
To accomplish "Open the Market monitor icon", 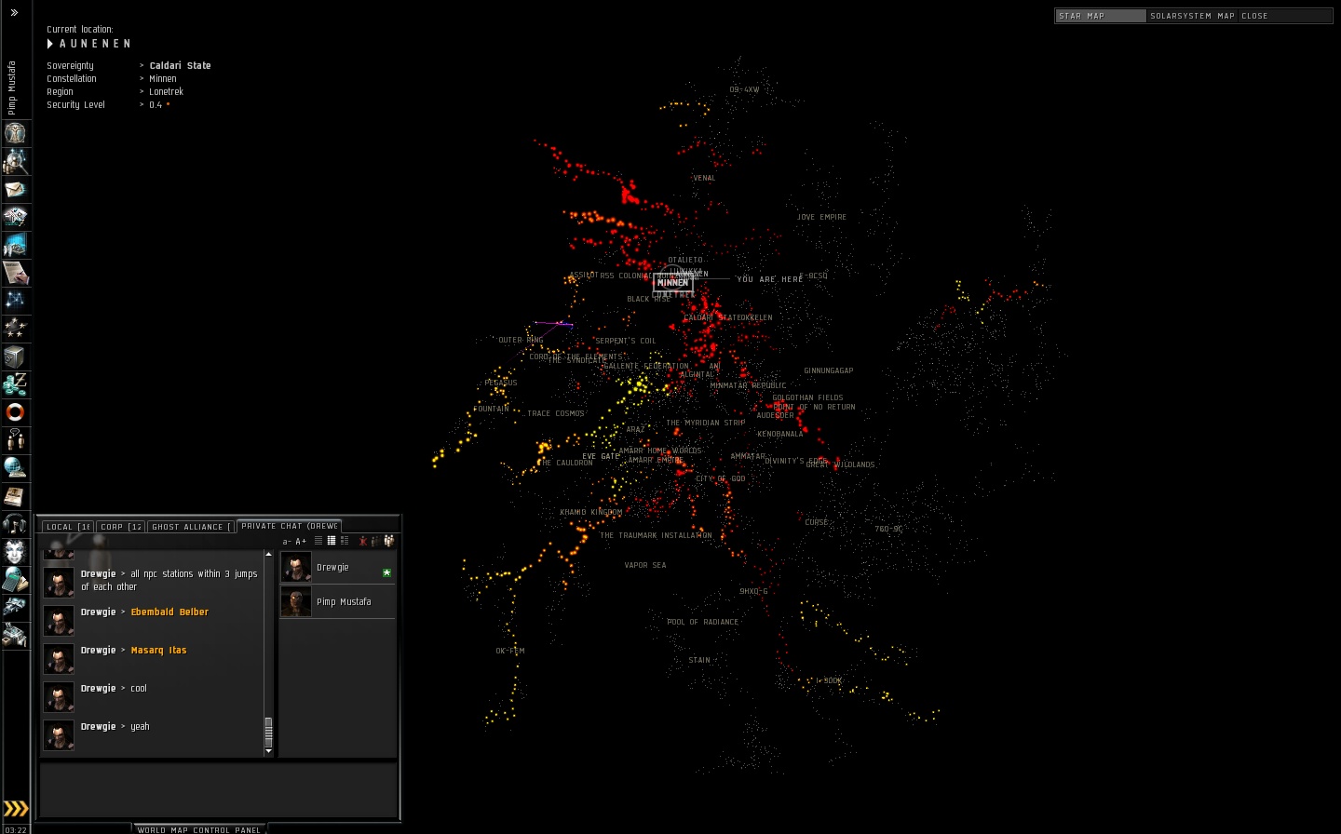I will pos(15,245).
